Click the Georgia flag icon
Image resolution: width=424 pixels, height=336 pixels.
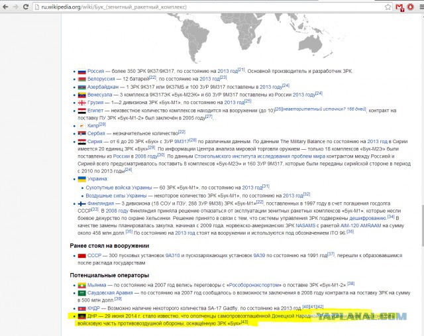click(x=81, y=103)
